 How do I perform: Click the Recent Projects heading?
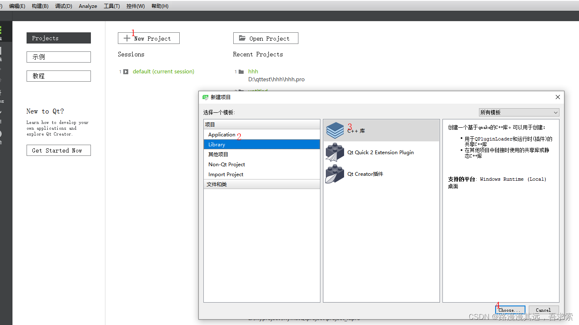(x=258, y=54)
